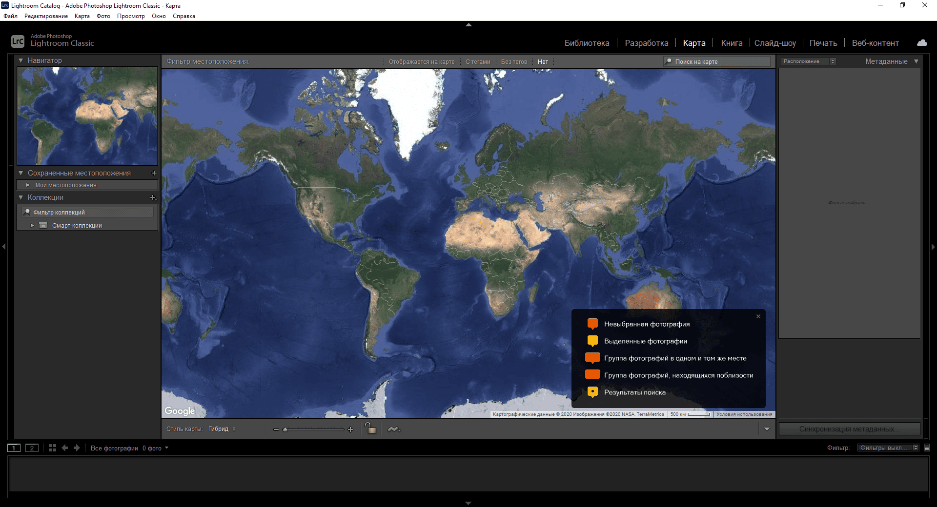
Task: Open Условия использования link on map
Action: (744, 414)
